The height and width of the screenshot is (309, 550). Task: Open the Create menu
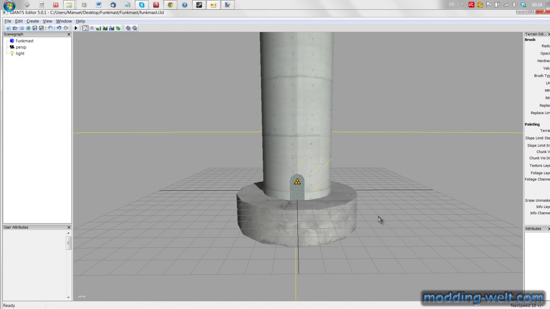[33, 21]
